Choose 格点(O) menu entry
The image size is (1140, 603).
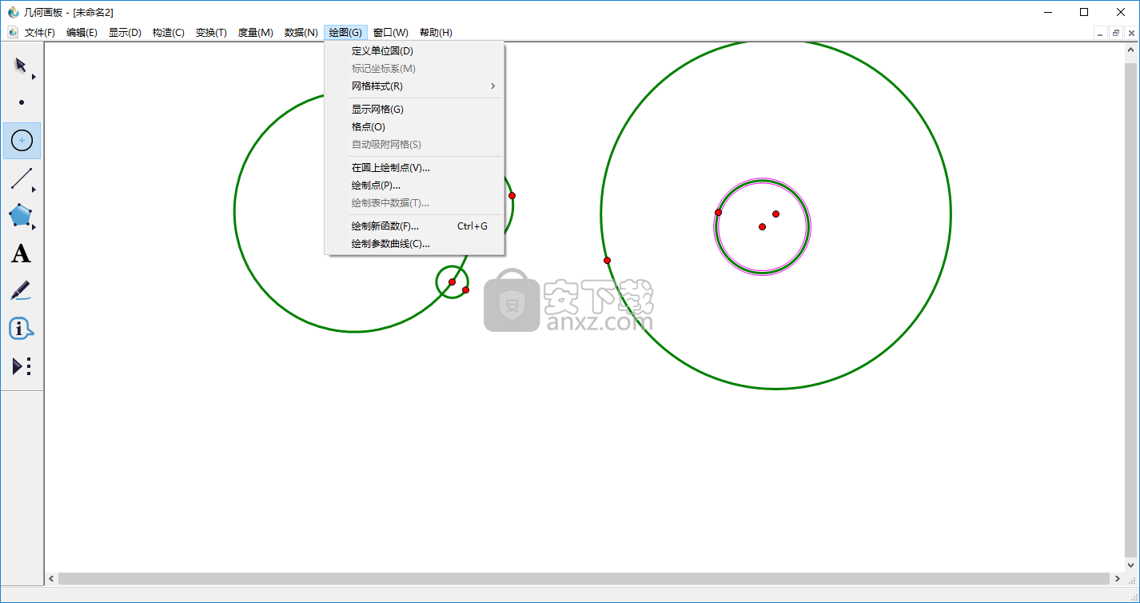[x=414, y=127]
